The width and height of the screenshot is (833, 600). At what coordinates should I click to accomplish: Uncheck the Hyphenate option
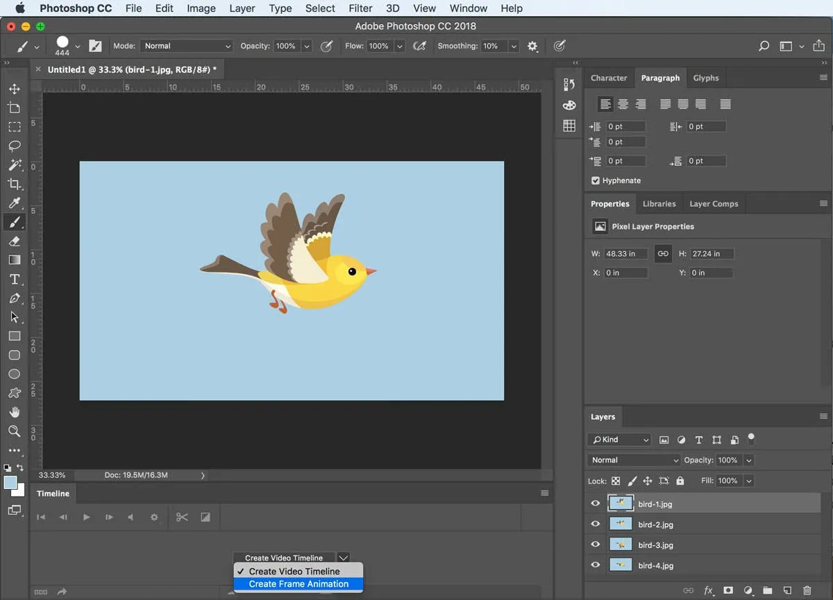595,180
